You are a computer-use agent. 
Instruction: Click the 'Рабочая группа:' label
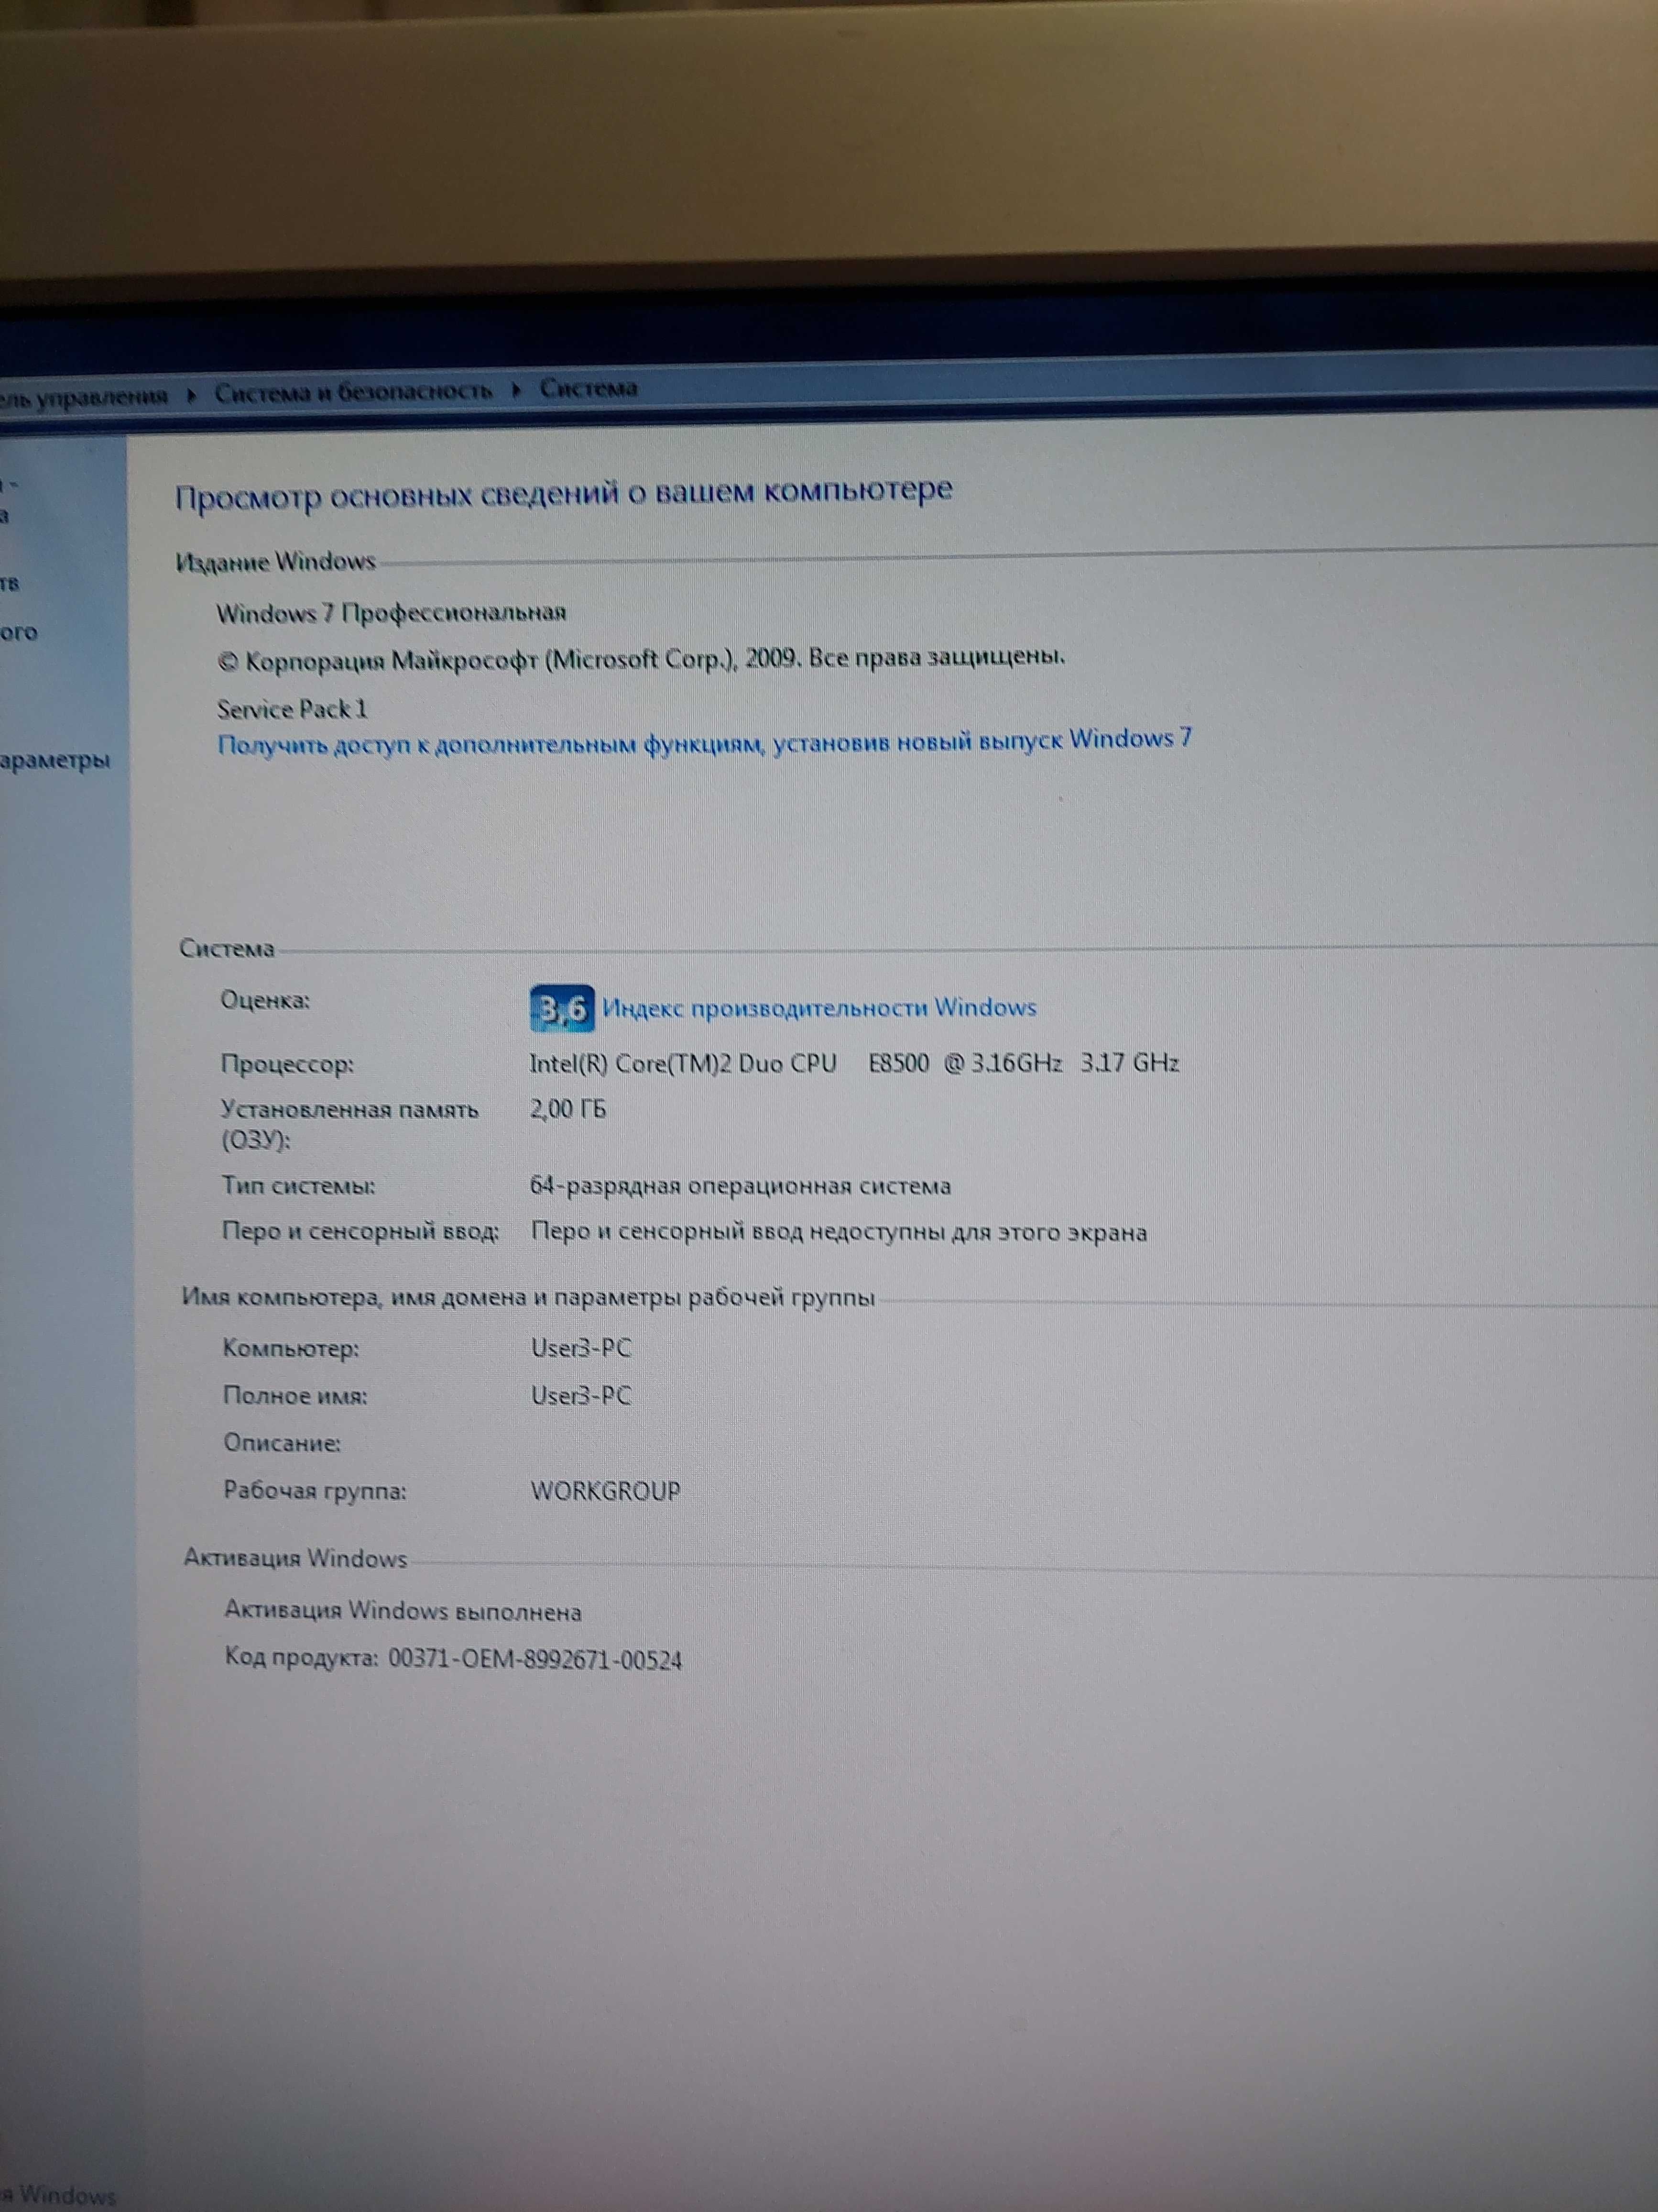coord(315,1491)
